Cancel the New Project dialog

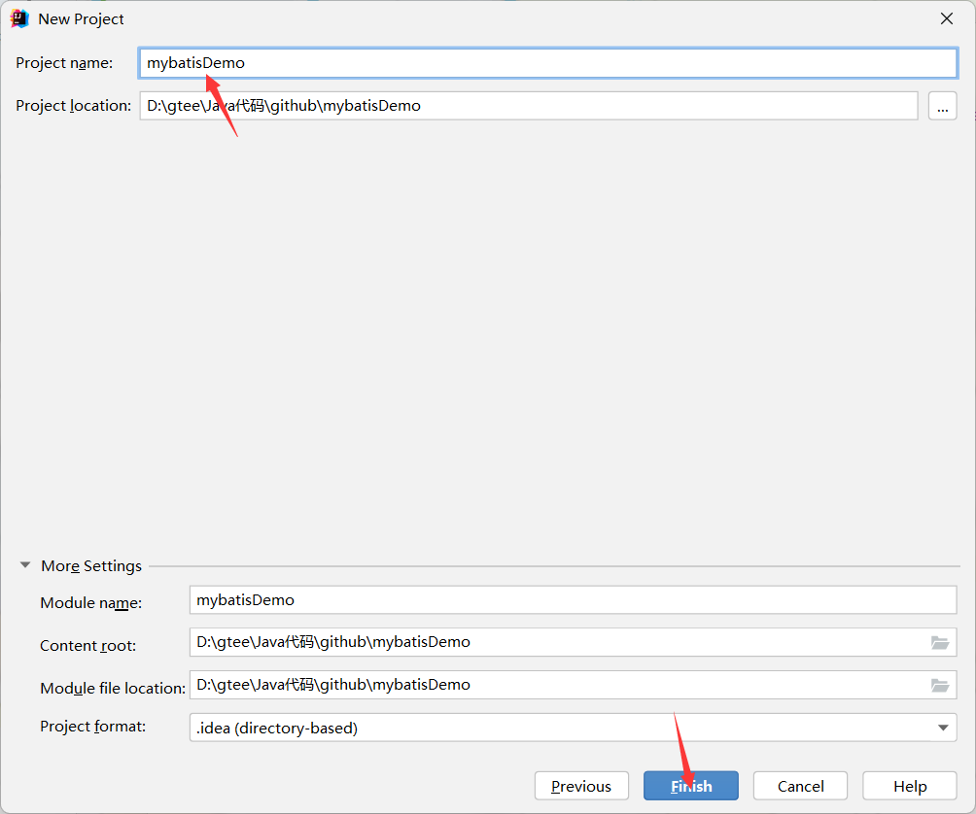click(x=800, y=786)
